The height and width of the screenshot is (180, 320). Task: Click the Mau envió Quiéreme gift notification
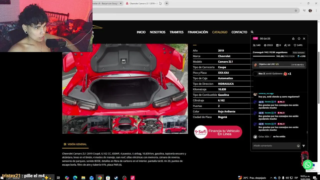[x=272, y=74]
